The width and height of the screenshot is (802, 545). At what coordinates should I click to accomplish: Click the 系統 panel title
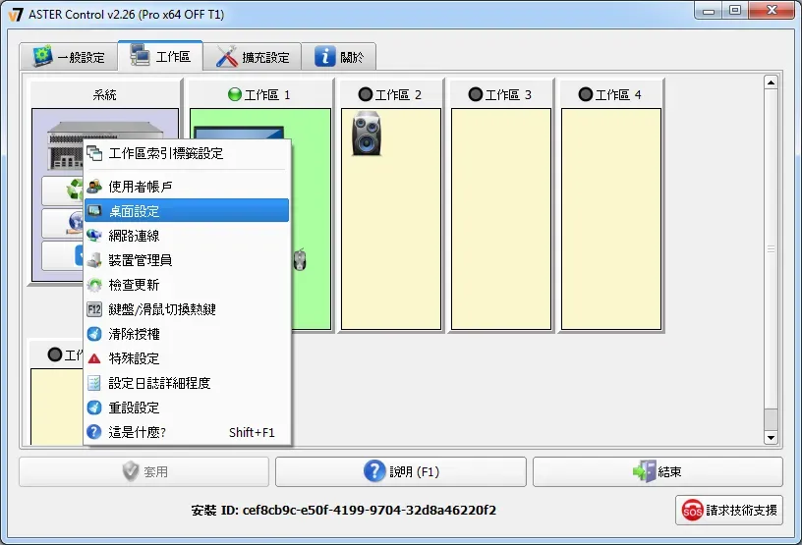point(105,94)
